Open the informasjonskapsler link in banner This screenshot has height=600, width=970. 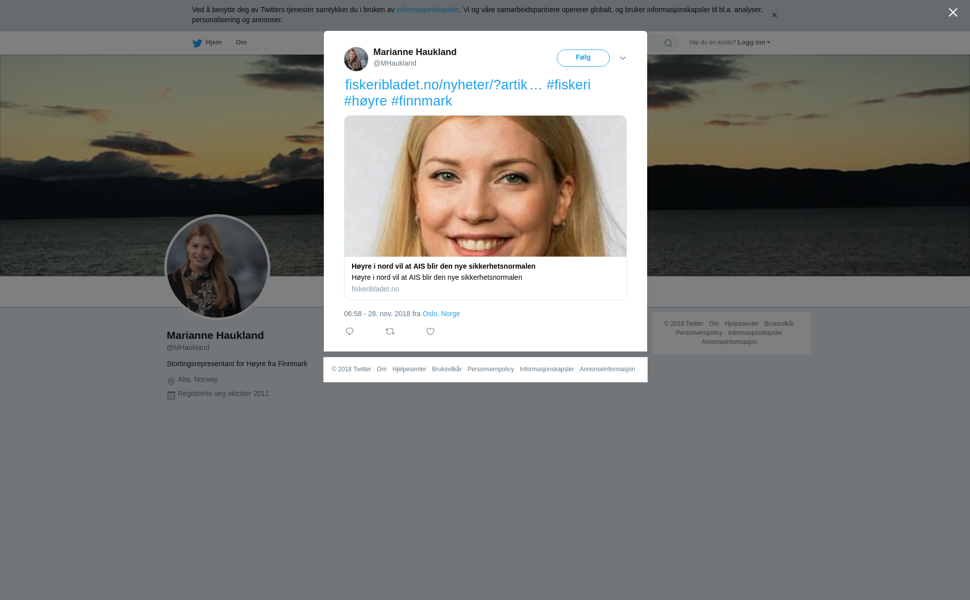point(427,10)
